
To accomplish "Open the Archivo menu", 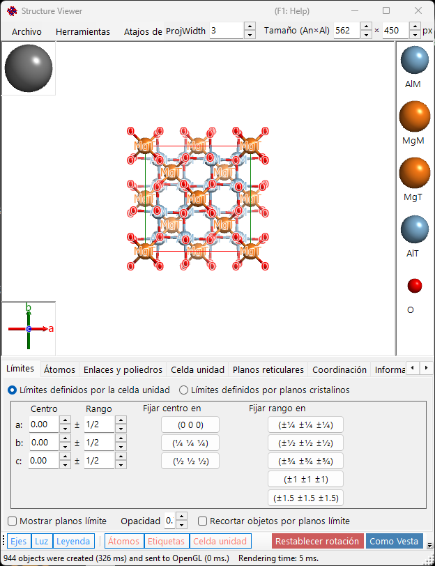I will pos(26,32).
